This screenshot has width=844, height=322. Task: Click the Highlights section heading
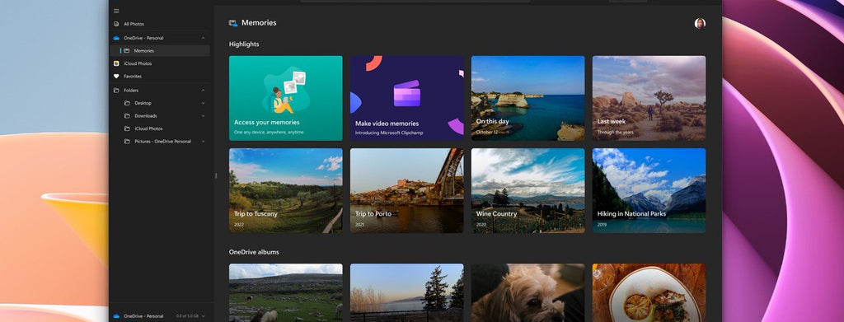(x=244, y=44)
